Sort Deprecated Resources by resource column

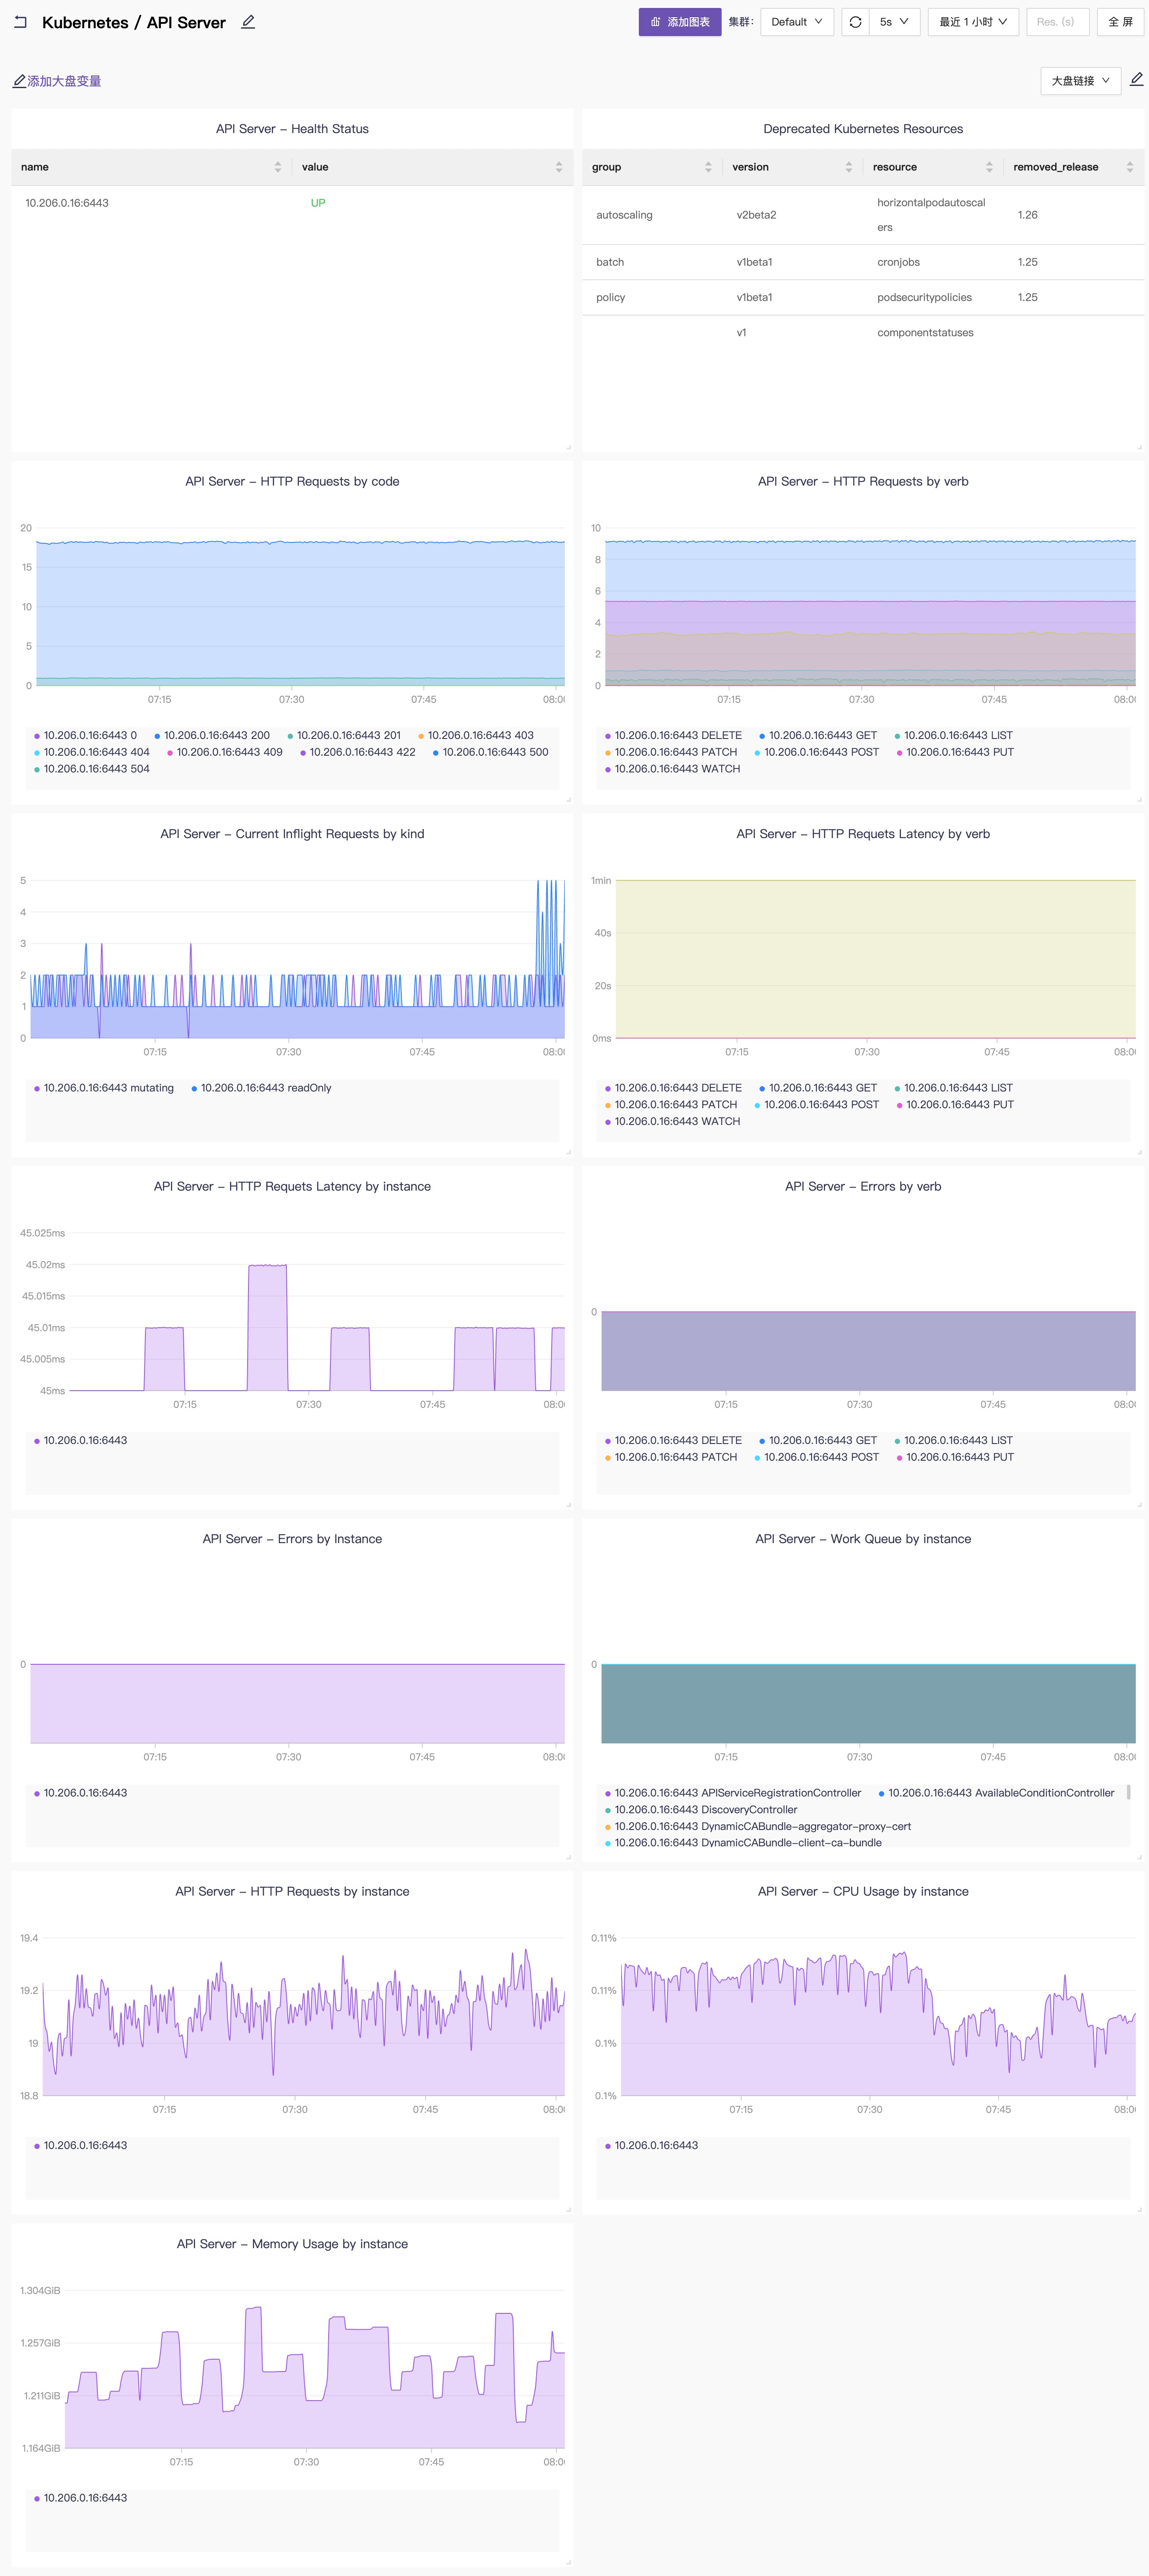pos(989,167)
